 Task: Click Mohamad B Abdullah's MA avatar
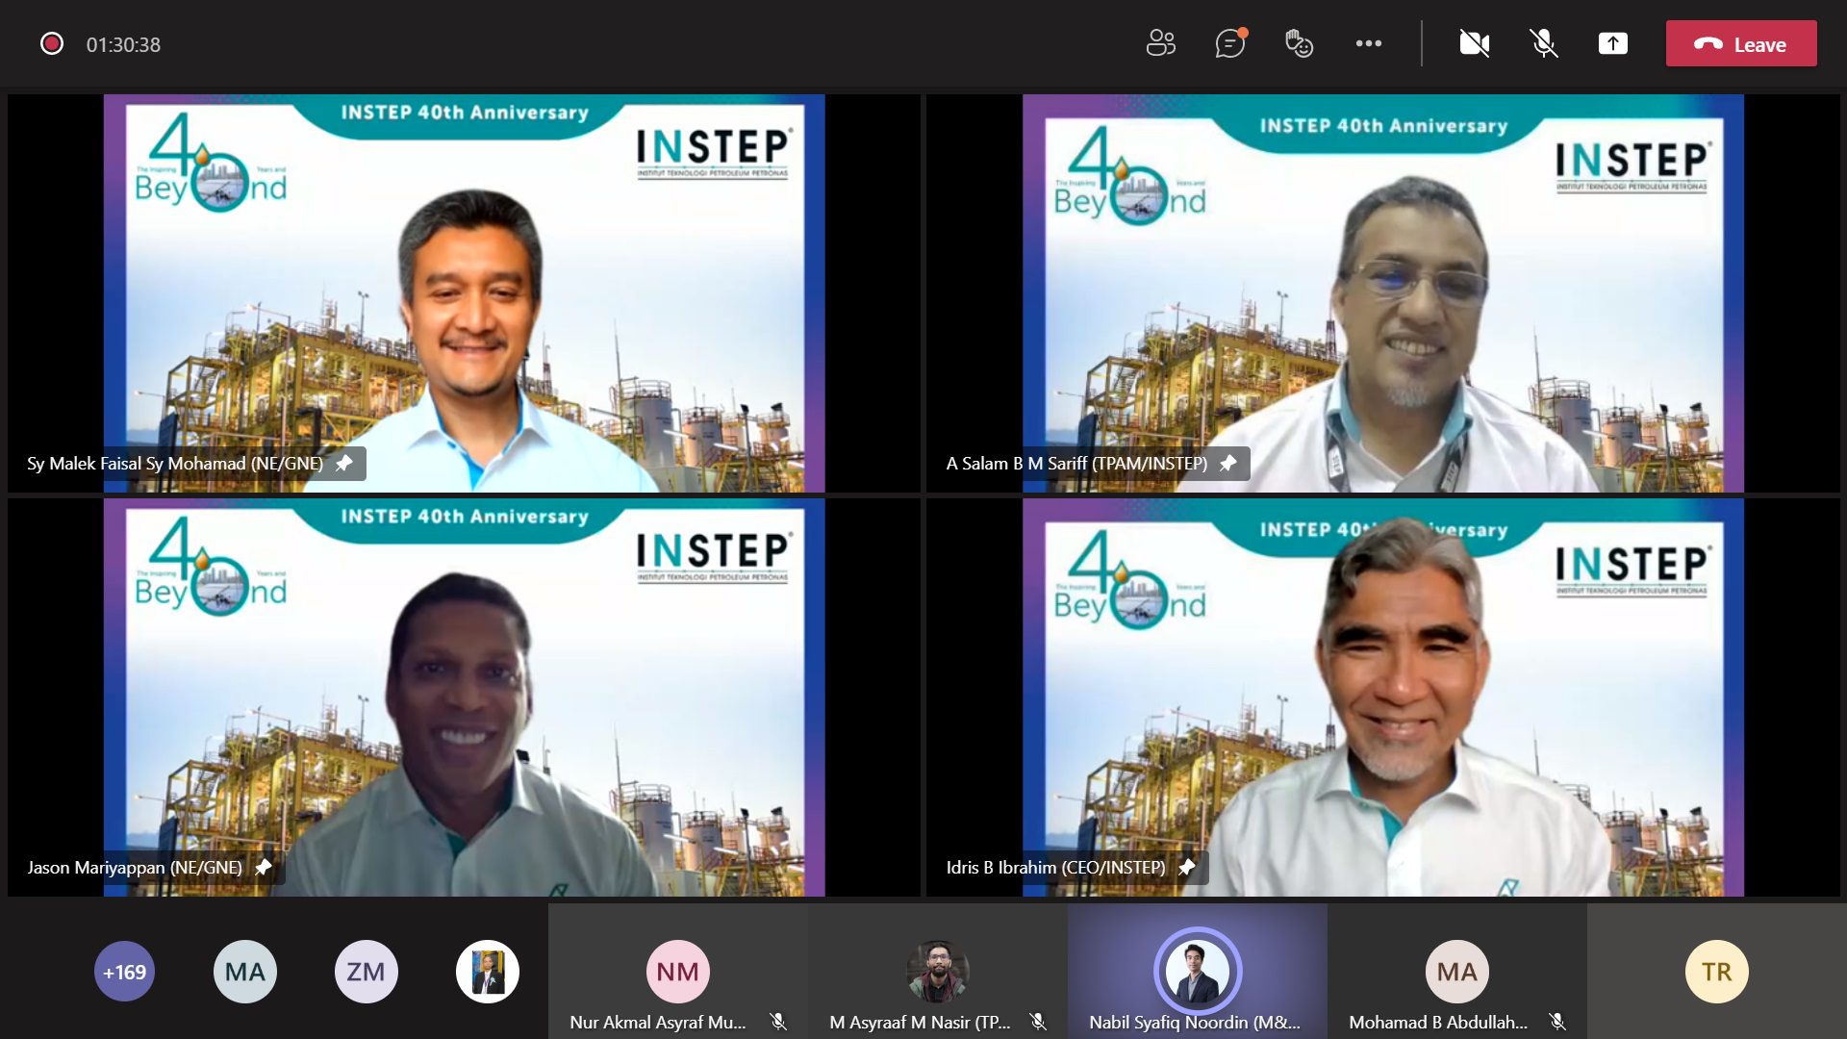[x=1457, y=972]
